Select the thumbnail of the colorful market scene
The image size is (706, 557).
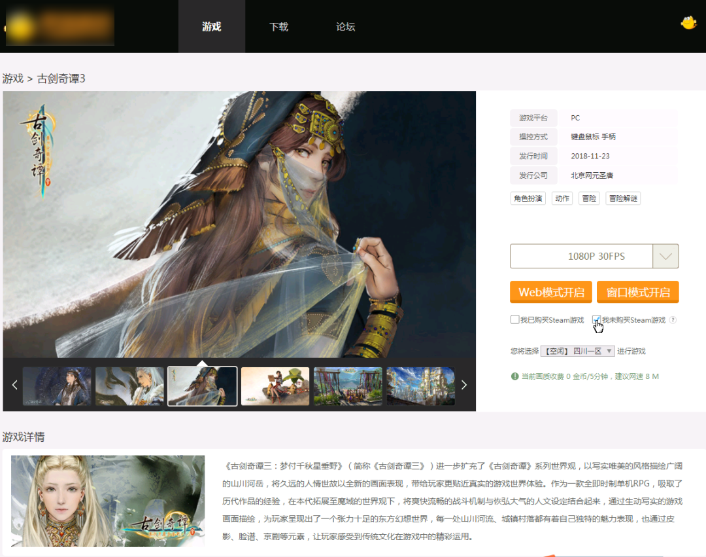tap(348, 386)
